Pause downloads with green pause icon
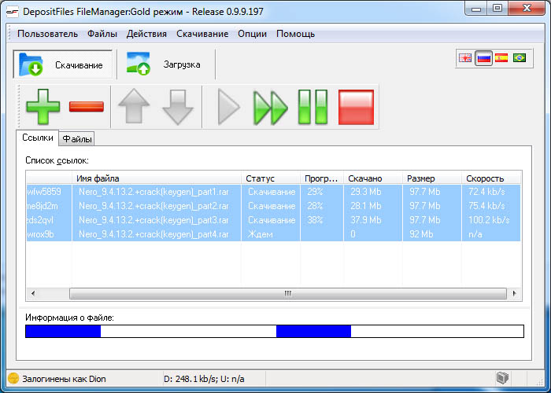This screenshot has height=393, width=551. tap(312, 107)
